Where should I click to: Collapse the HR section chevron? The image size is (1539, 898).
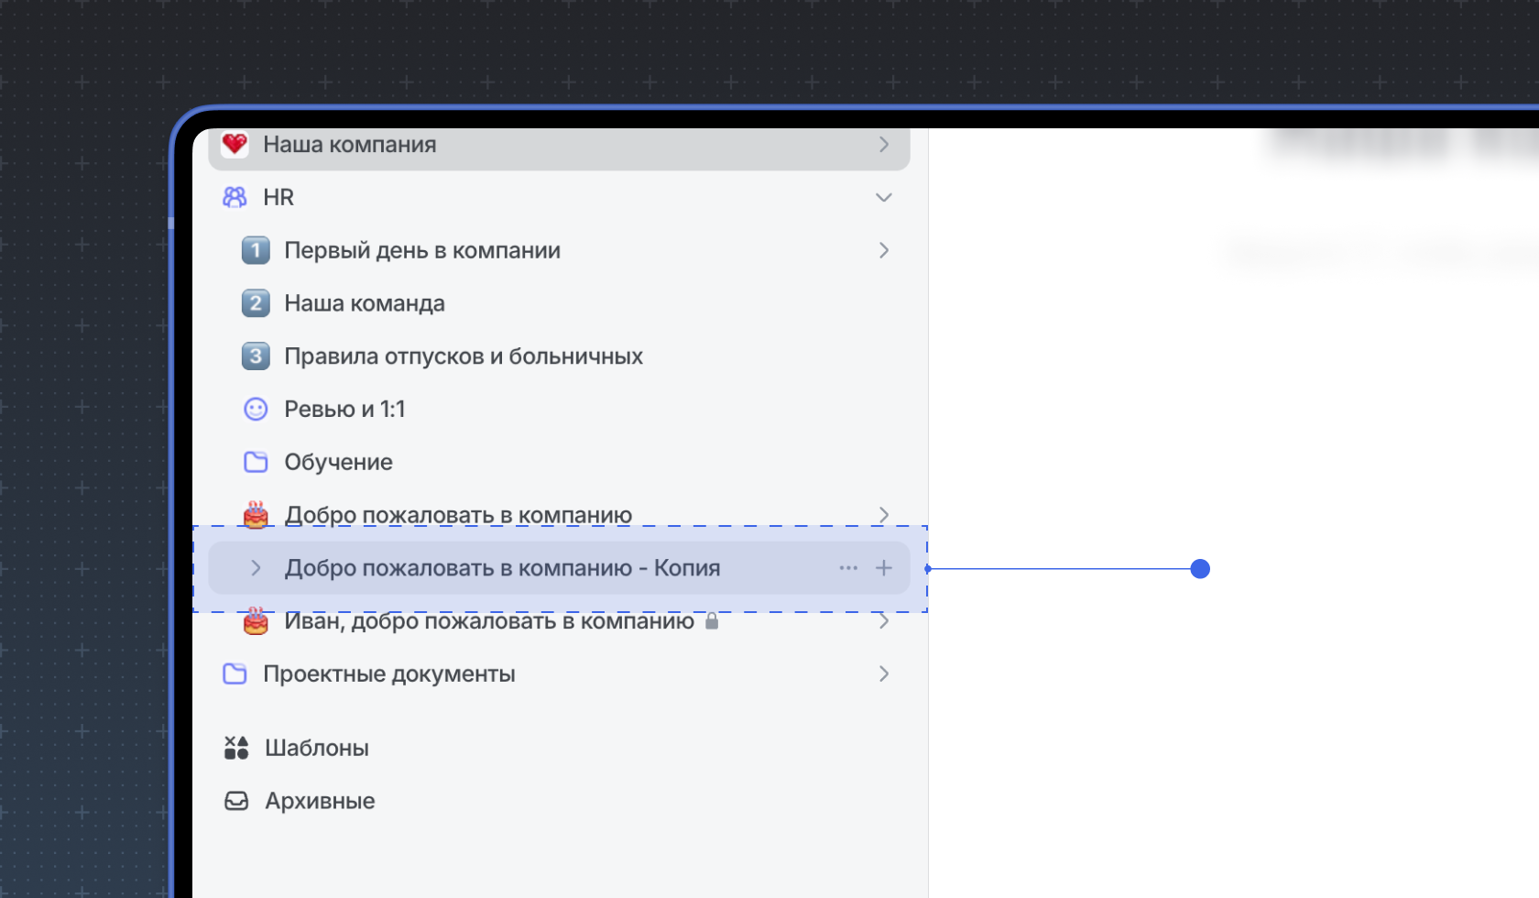pos(884,197)
